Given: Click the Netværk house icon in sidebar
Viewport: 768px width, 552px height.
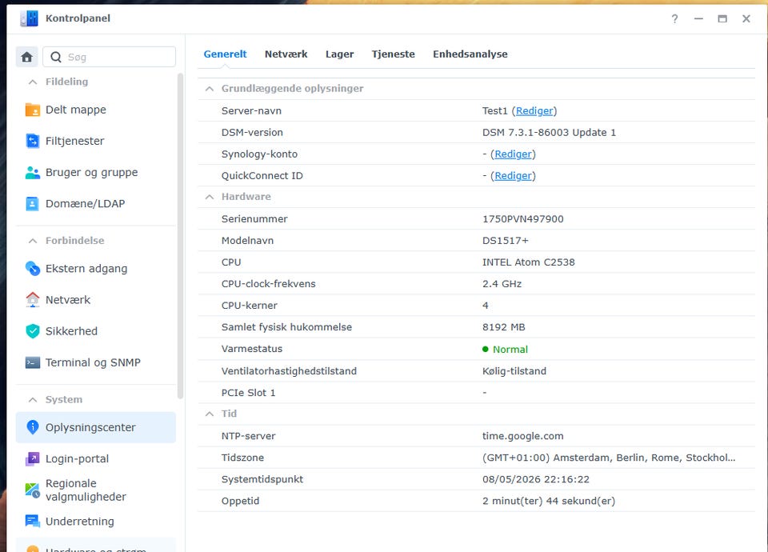Looking at the screenshot, I should point(32,300).
